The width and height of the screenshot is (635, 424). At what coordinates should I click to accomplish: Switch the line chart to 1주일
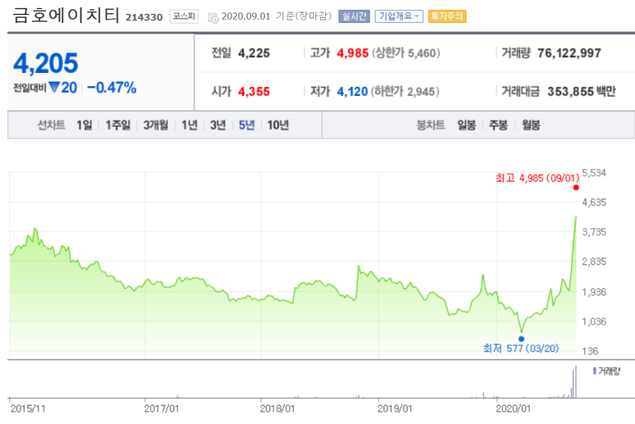pos(118,125)
